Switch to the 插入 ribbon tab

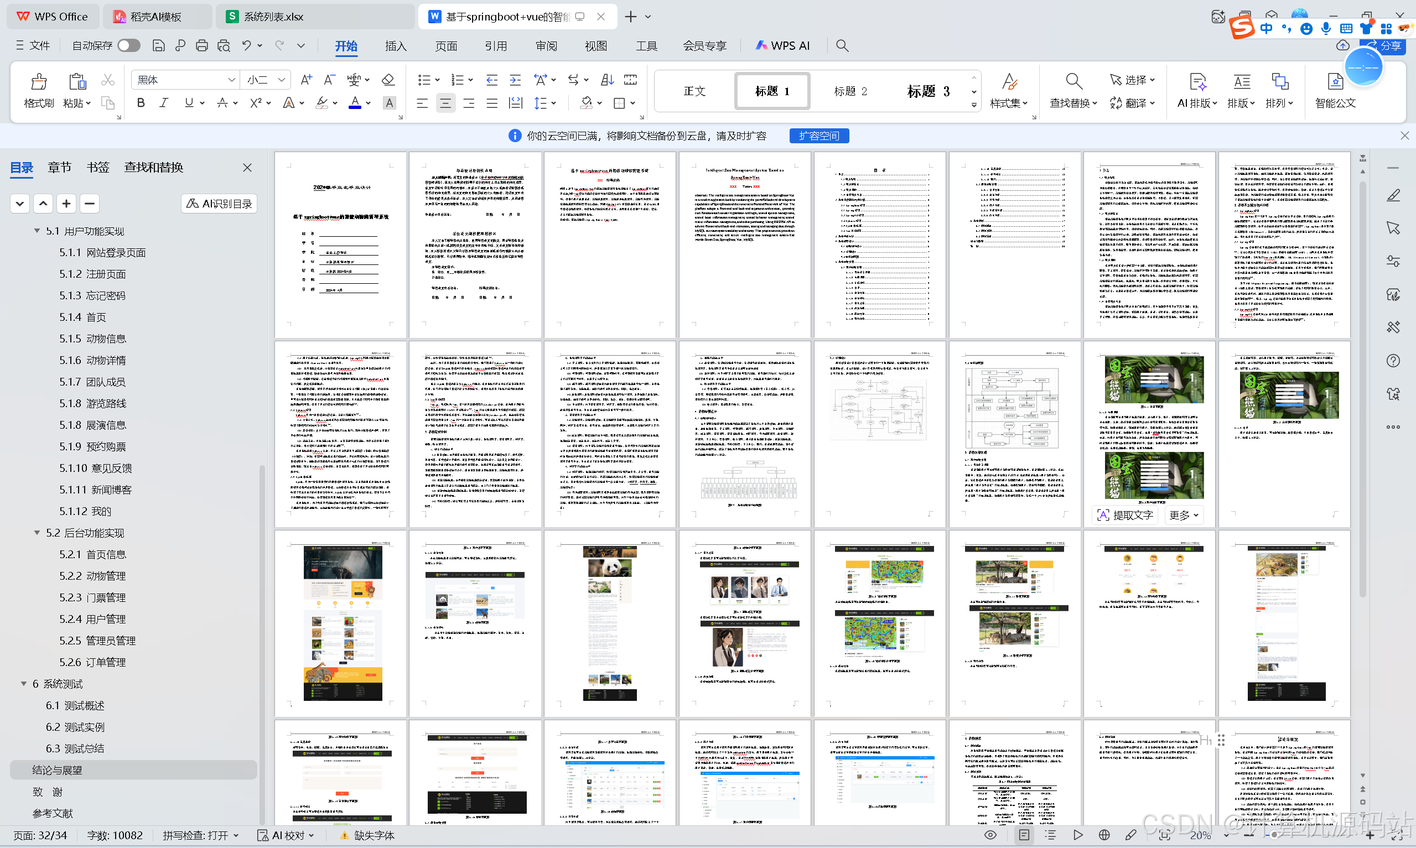point(396,46)
